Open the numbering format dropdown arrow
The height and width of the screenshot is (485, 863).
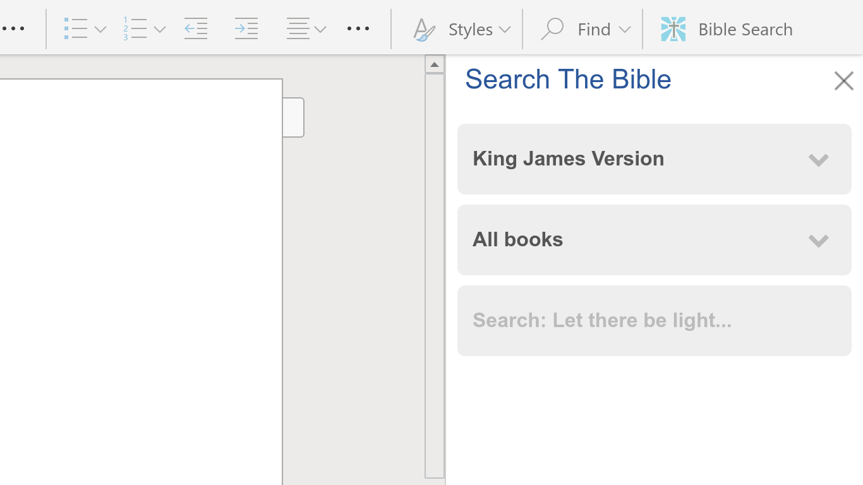(160, 29)
